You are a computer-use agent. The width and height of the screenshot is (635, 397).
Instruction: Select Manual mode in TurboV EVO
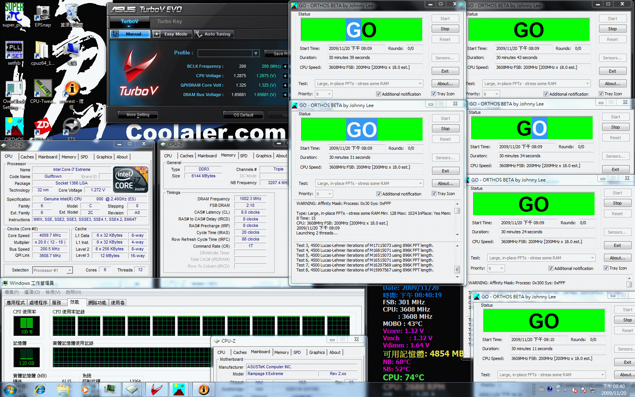click(130, 34)
